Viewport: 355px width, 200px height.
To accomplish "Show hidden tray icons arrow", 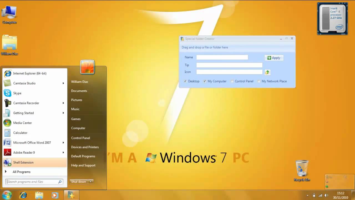I will coord(307,195).
